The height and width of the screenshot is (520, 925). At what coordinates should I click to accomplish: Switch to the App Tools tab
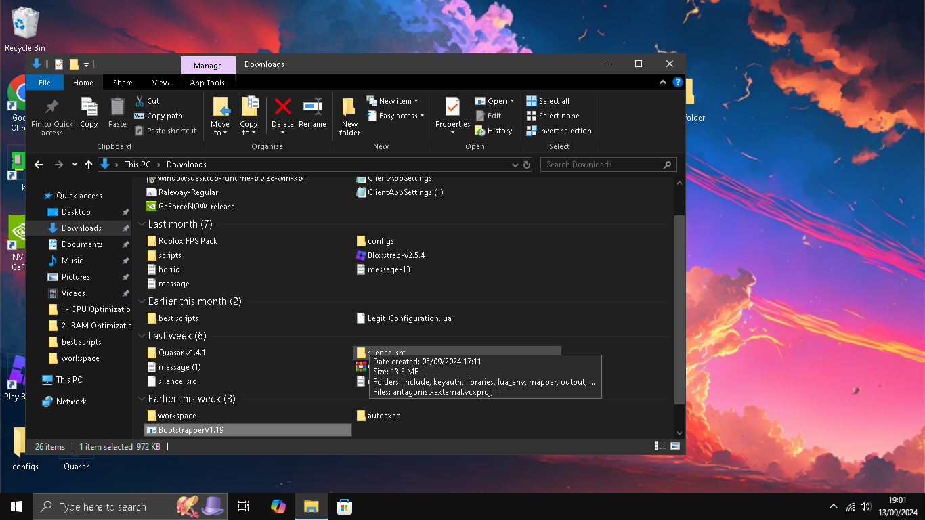(207, 83)
